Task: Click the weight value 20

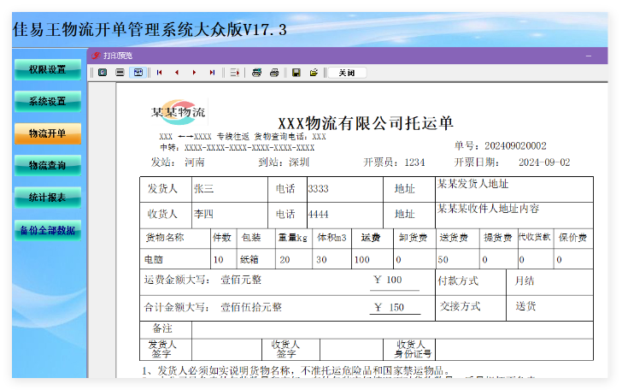Action: pos(285,260)
